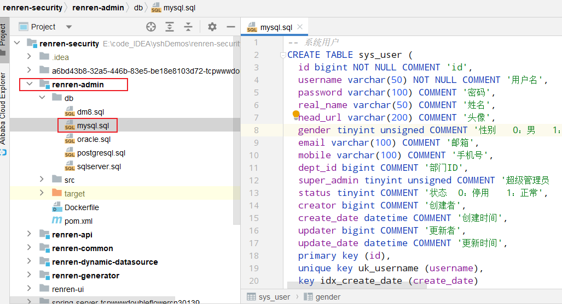Click the orange target folder icon

coord(56,193)
